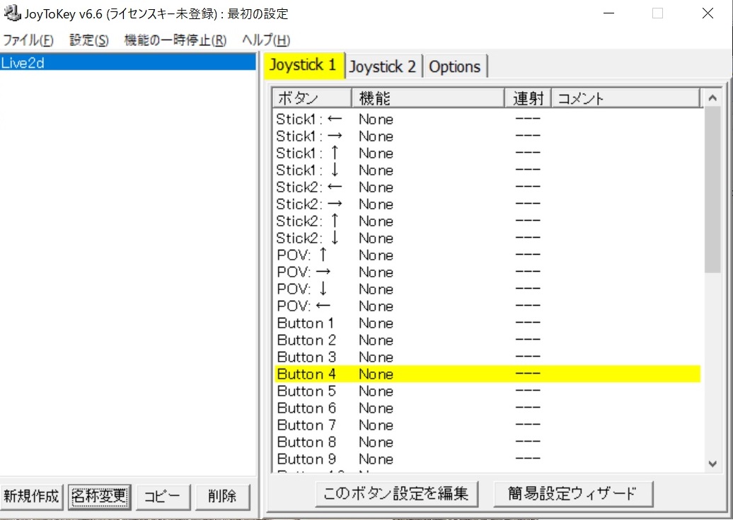Click the ボタン column header

[311, 98]
